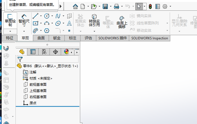197x124 pixels.
Task: Select the Spline sketch tool
Action: (x=58, y=16)
